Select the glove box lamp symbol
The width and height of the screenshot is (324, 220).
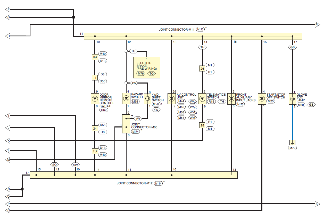292,99
